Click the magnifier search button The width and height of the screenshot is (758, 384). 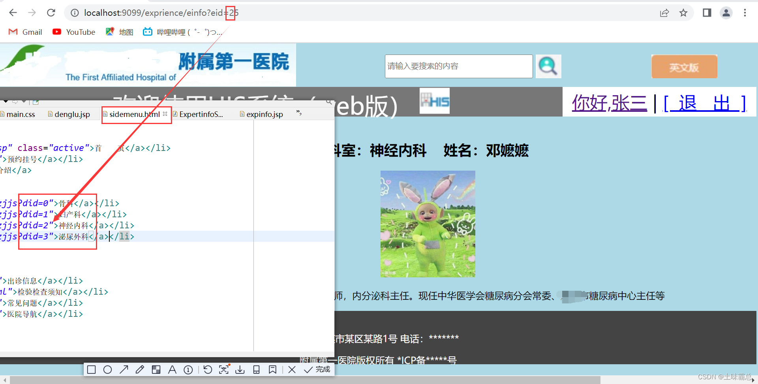[x=548, y=66]
